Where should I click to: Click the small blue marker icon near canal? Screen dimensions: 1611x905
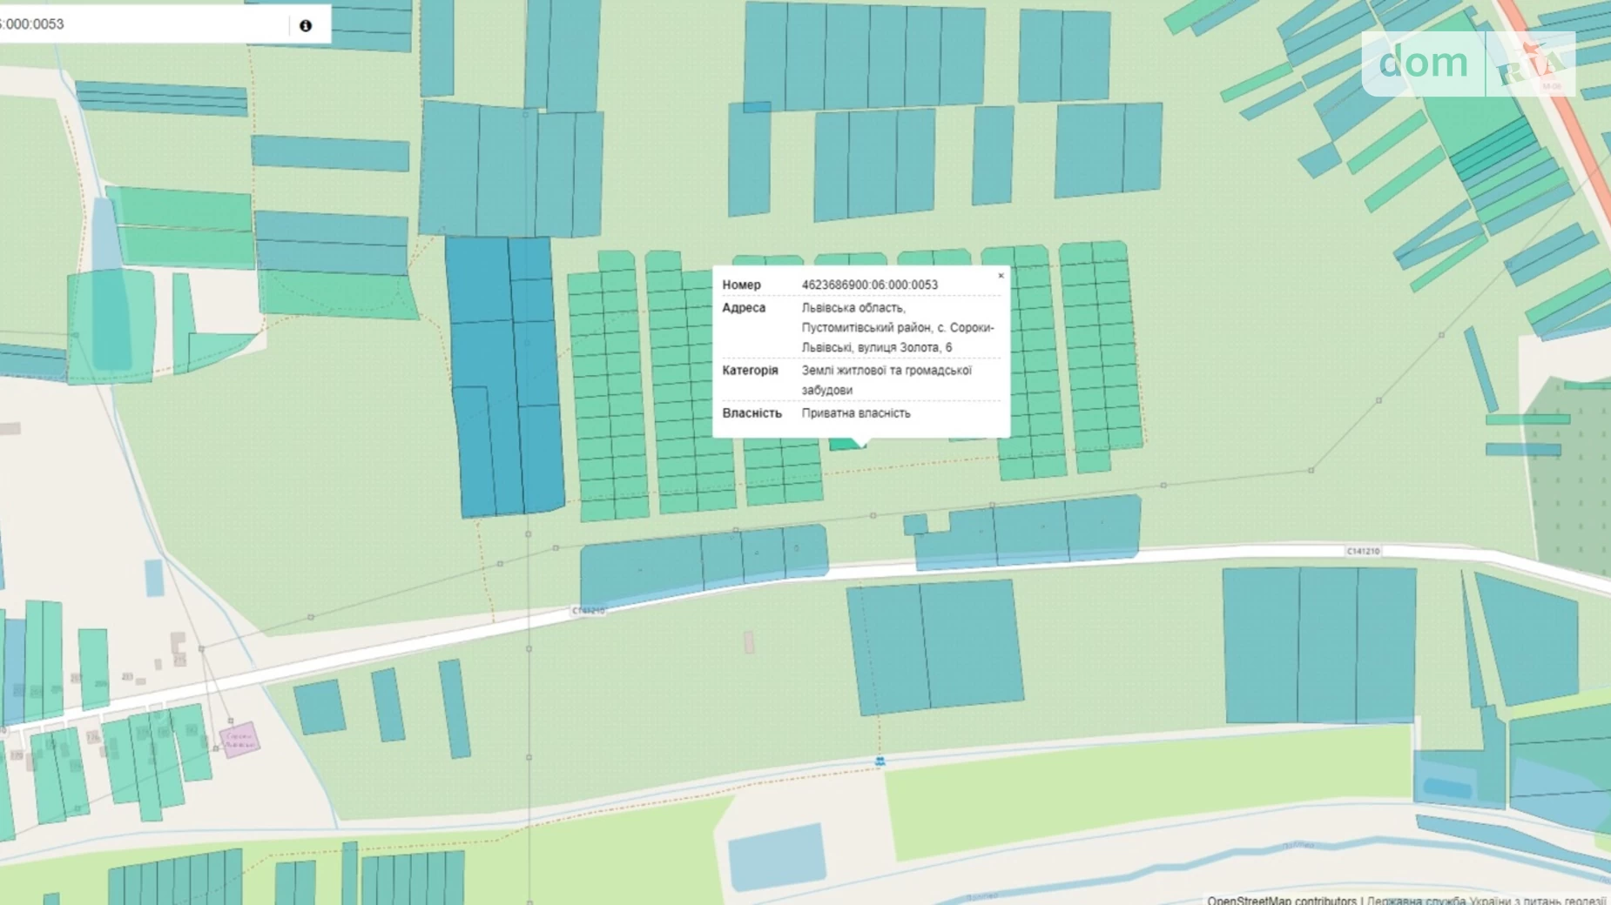(x=880, y=761)
